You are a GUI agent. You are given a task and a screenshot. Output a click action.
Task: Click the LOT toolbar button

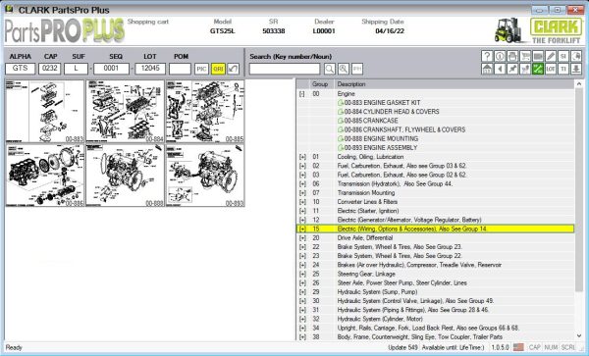point(551,69)
